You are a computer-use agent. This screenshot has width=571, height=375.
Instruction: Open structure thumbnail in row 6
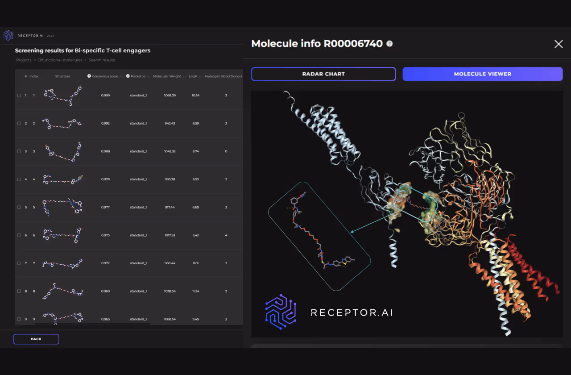point(62,235)
